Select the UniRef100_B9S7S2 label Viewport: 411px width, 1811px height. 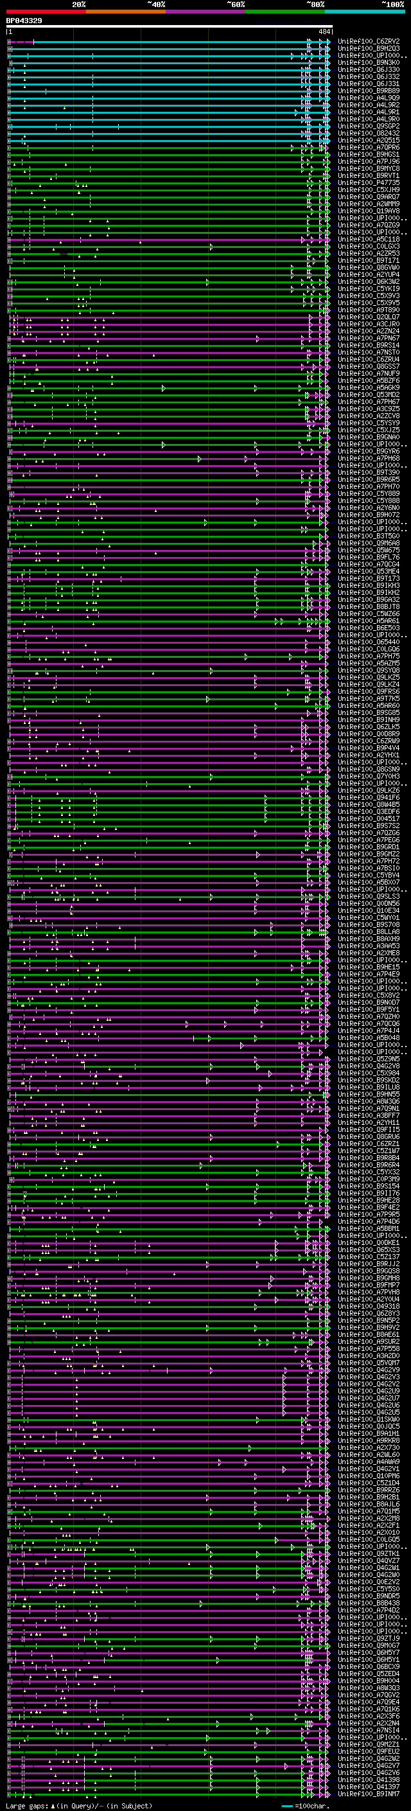tap(369, 826)
